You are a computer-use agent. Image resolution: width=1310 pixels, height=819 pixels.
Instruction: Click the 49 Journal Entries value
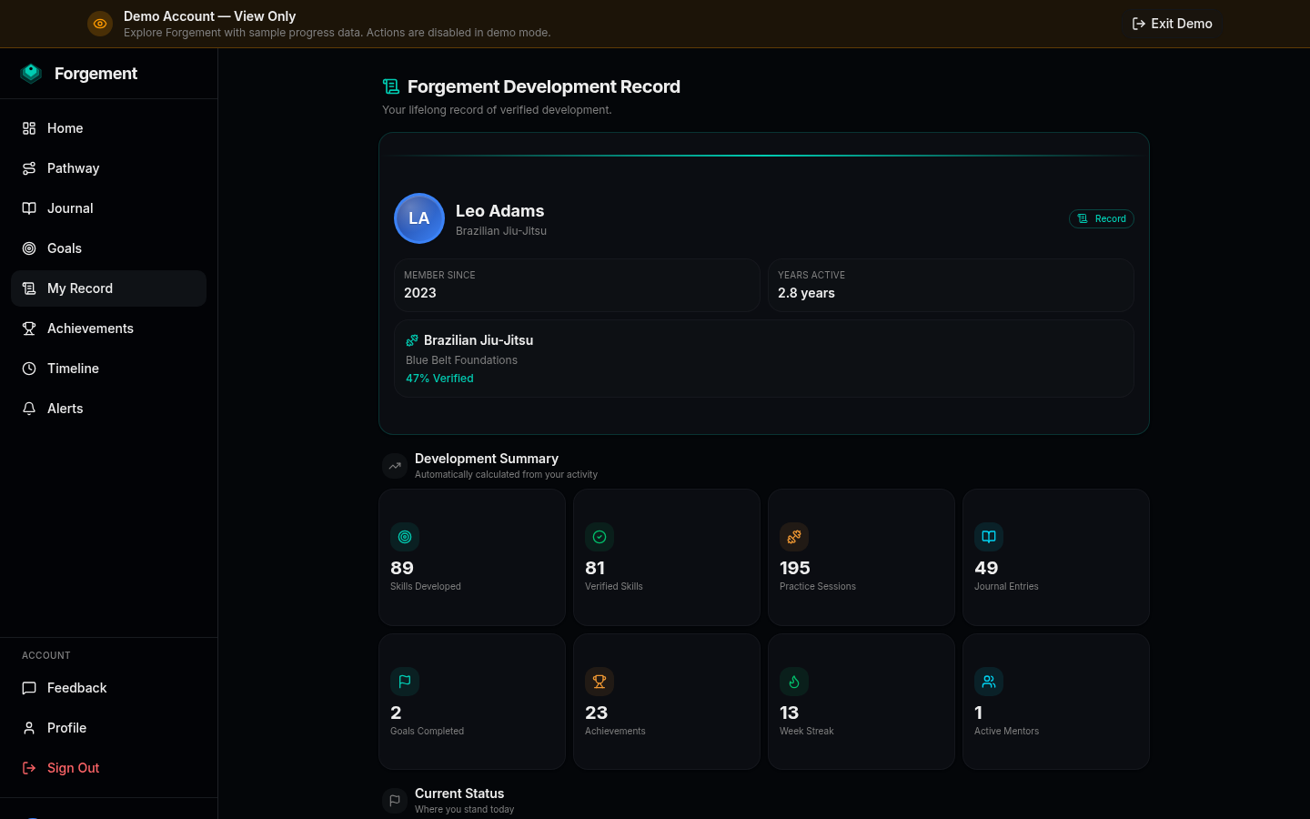pyautogui.click(x=986, y=568)
